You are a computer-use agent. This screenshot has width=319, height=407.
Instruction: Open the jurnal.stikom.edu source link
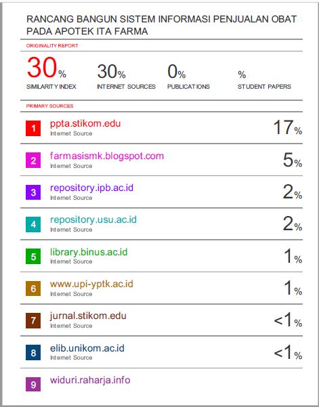[x=88, y=316]
